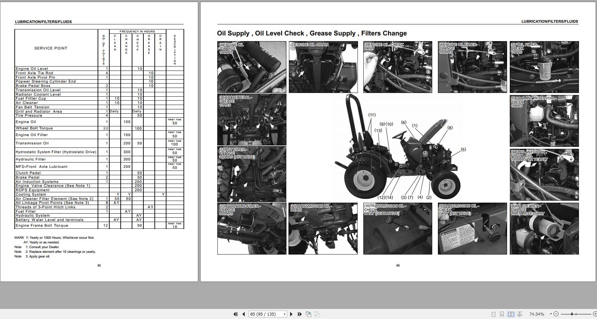Zoom out using the minus icon
Viewport: 597px width, 319px height.
coord(556,314)
